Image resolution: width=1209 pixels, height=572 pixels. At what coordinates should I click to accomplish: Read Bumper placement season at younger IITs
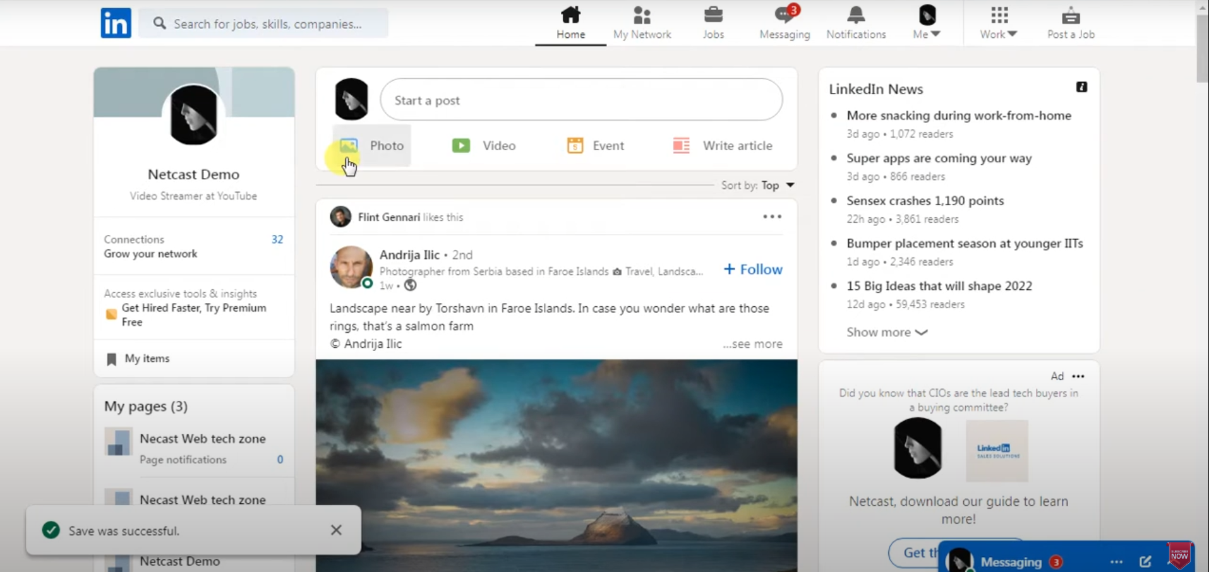965,244
